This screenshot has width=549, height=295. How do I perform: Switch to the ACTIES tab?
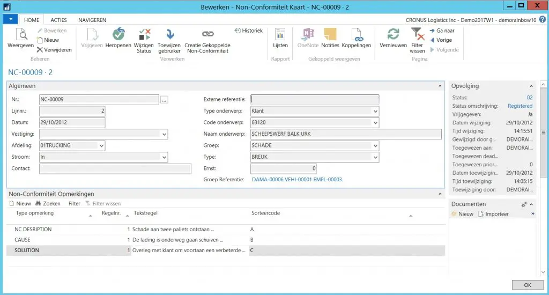58,20
